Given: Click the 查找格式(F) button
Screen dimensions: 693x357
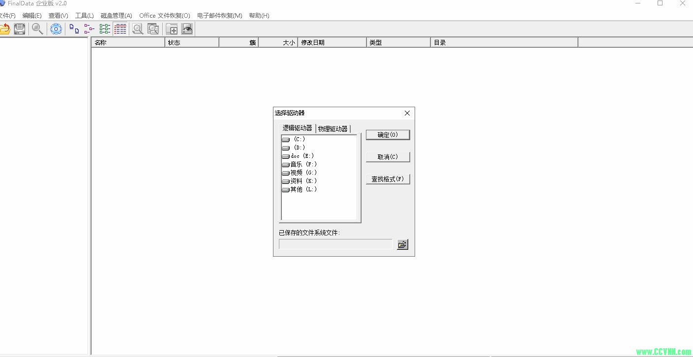Looking at the screenshot, I should coord(388,179).
